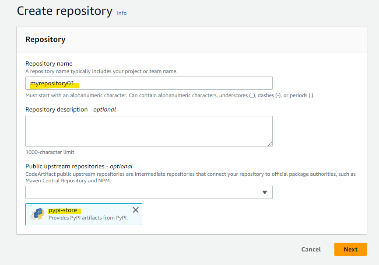Image resolution: width=379 pixels, height=265 pixels.
Task: Click the PyPI Python logo icon
Action: (37, 214)
